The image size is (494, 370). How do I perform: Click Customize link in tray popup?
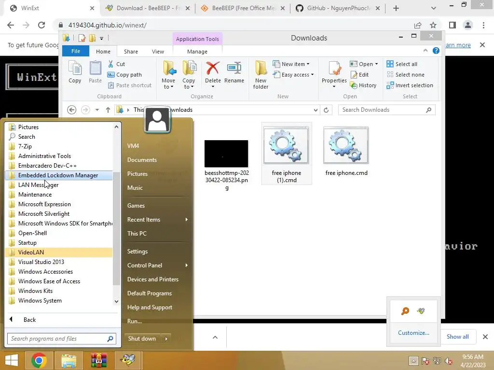(x=413, y=333)
